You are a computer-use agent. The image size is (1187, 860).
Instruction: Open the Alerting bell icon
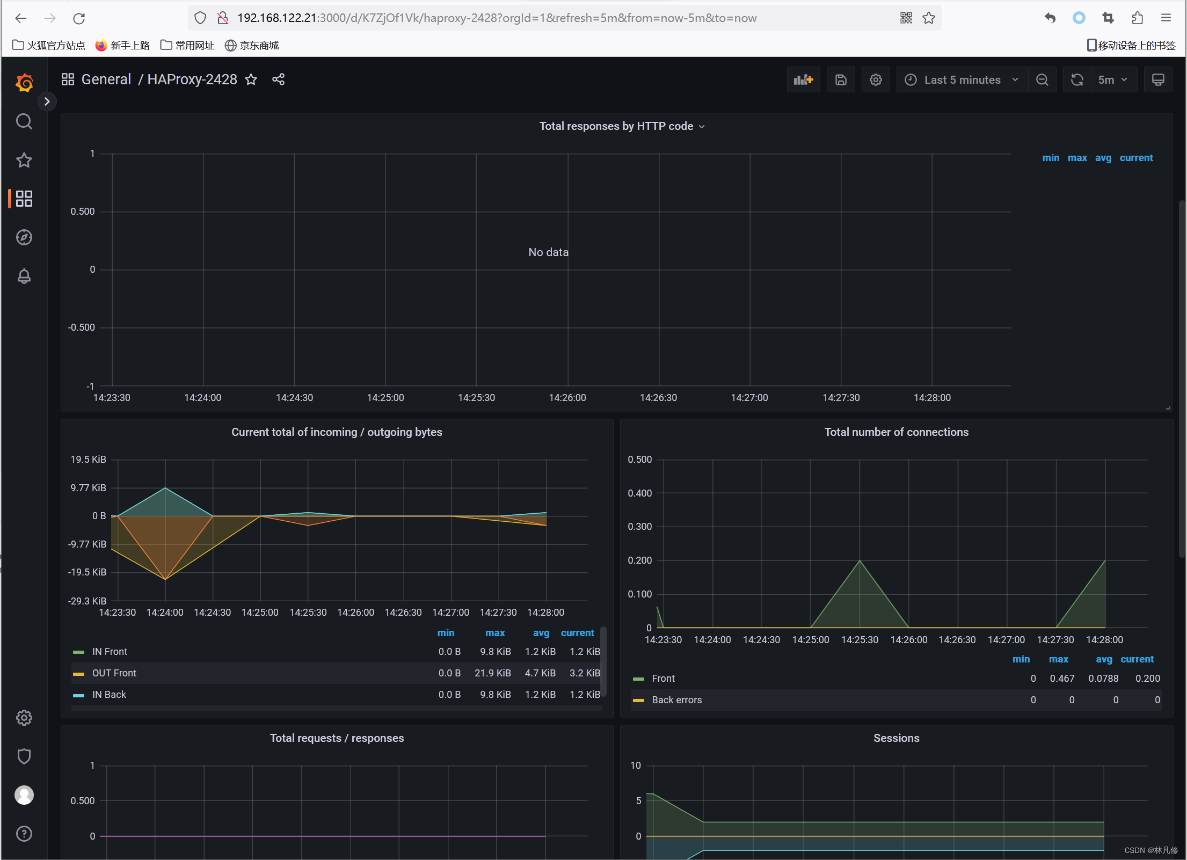[24, 276]
